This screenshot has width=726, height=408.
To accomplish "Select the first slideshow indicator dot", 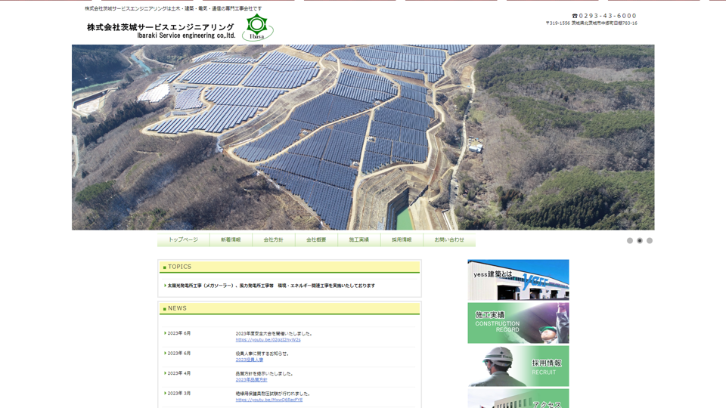I will (x=629, y=240).
